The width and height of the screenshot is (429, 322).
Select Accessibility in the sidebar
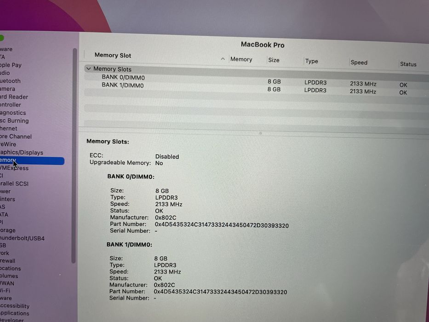click(15, 306)
